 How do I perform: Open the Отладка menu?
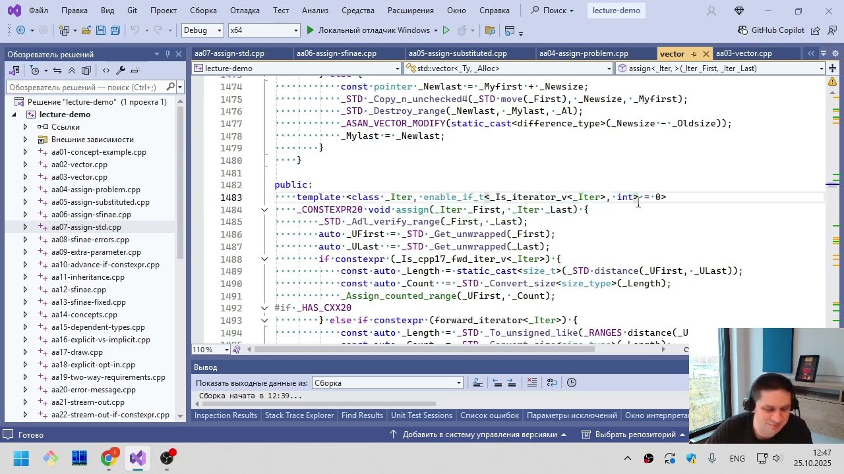click(245, 11)
